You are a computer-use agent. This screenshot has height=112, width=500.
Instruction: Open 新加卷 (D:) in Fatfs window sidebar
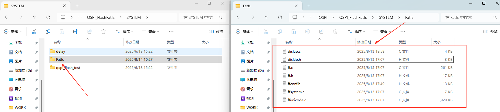(255, 70)
